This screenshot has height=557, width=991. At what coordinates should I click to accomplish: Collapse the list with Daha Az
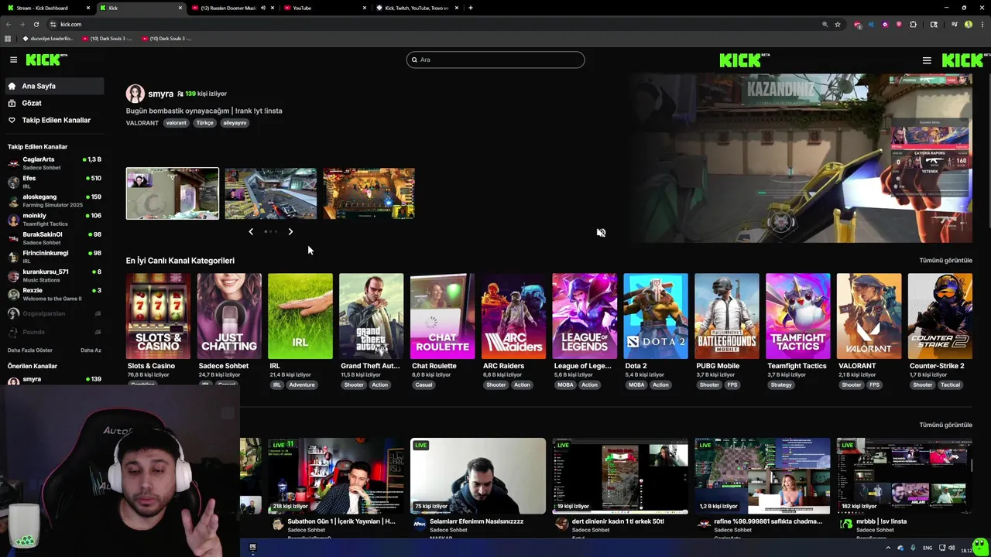click(91, 350)
